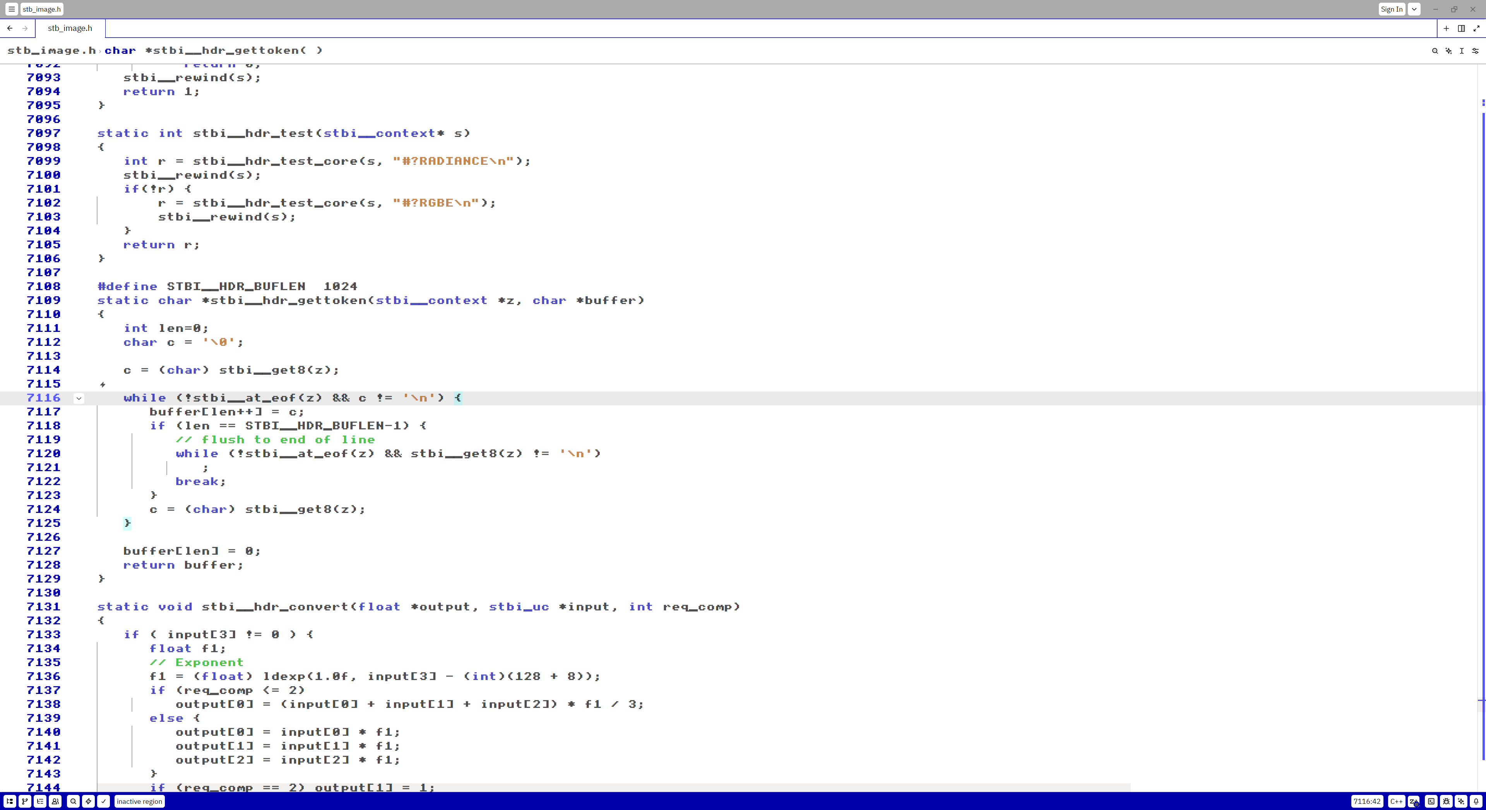Restore down the editor window
This screenshot has height=810, width=1486.
tap(1454, 9)
